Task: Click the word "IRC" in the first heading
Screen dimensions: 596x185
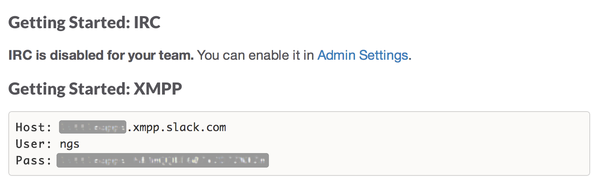Action: point(147,23)
